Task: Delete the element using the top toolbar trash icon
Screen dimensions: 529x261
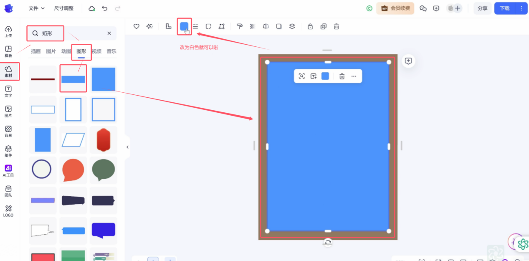Action: 337,26
